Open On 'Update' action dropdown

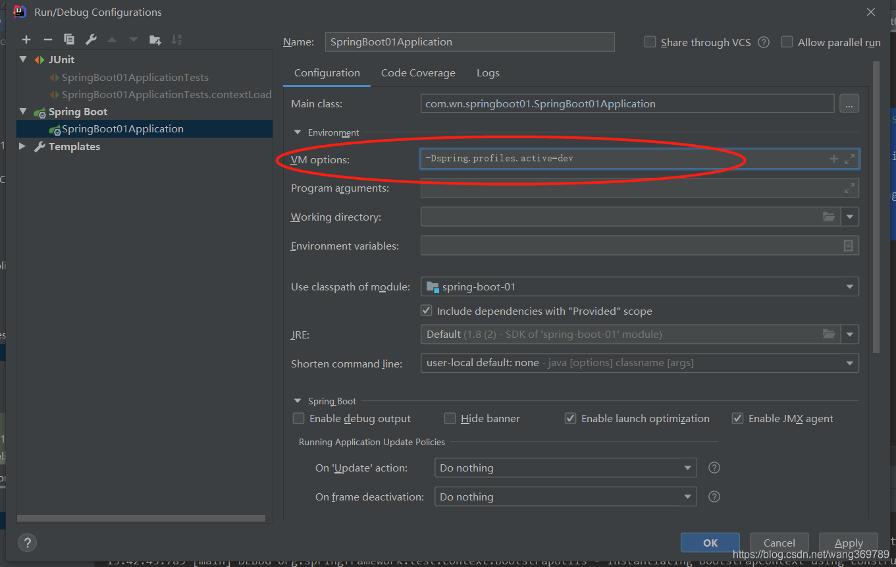pos(688,468)
